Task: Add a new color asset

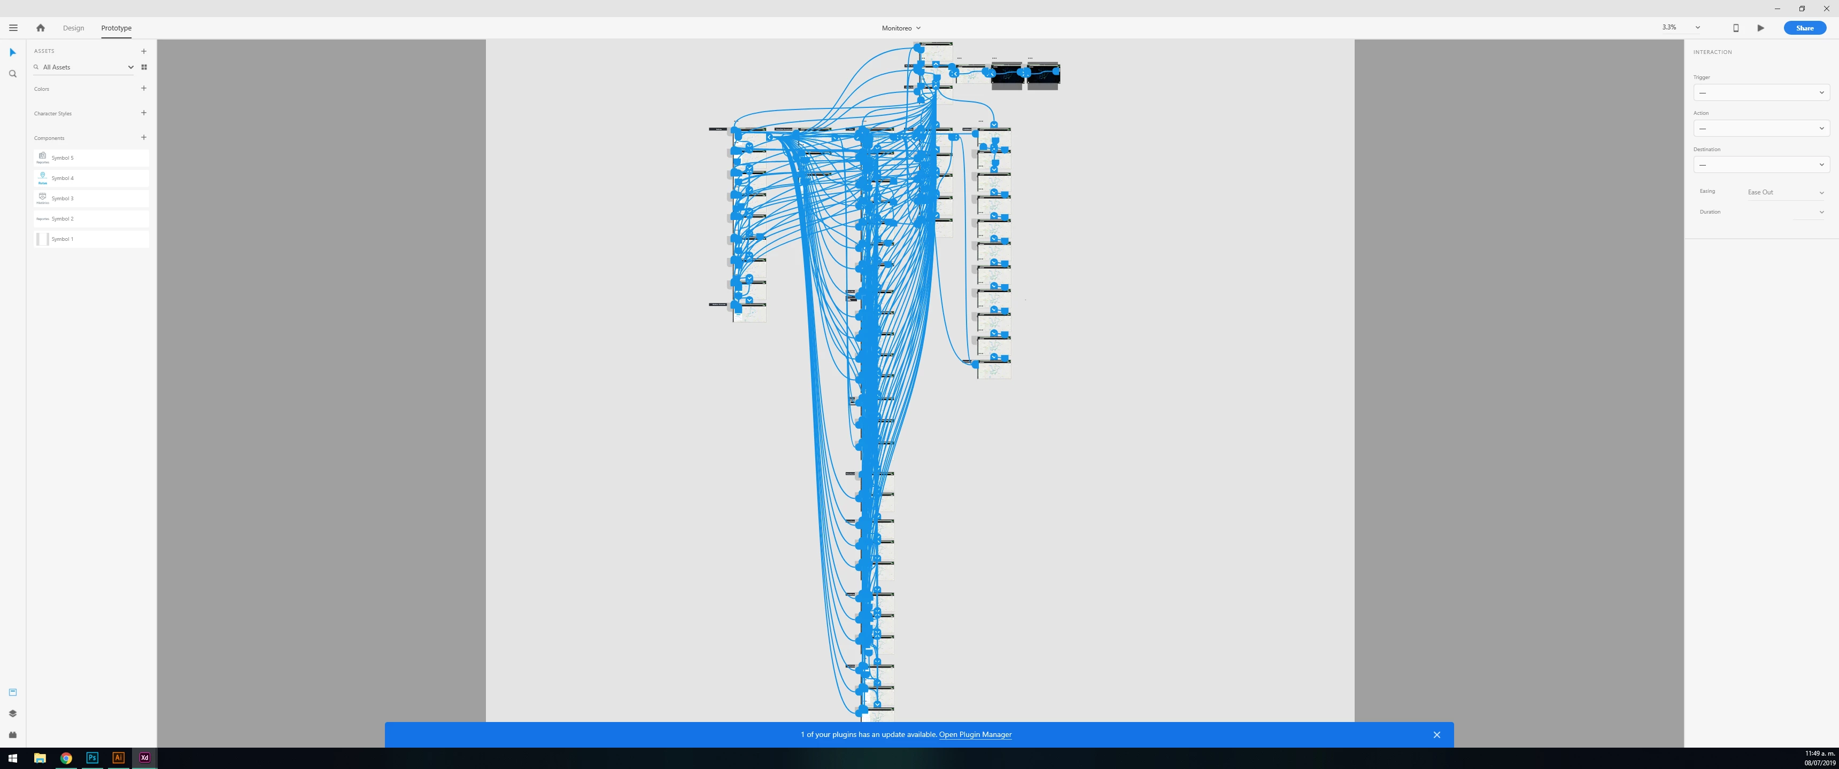Action: pos(143,89)
